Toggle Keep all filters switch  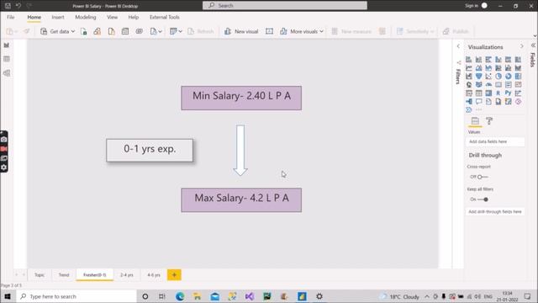click(x=483, y=199)
